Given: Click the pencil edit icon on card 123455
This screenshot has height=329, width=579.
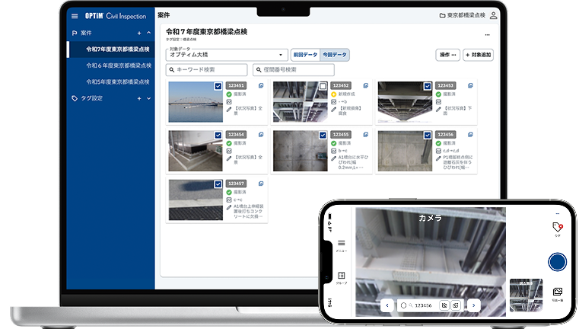Looking at the screenshot, I should pyautogui.click(x=333, y=158).
